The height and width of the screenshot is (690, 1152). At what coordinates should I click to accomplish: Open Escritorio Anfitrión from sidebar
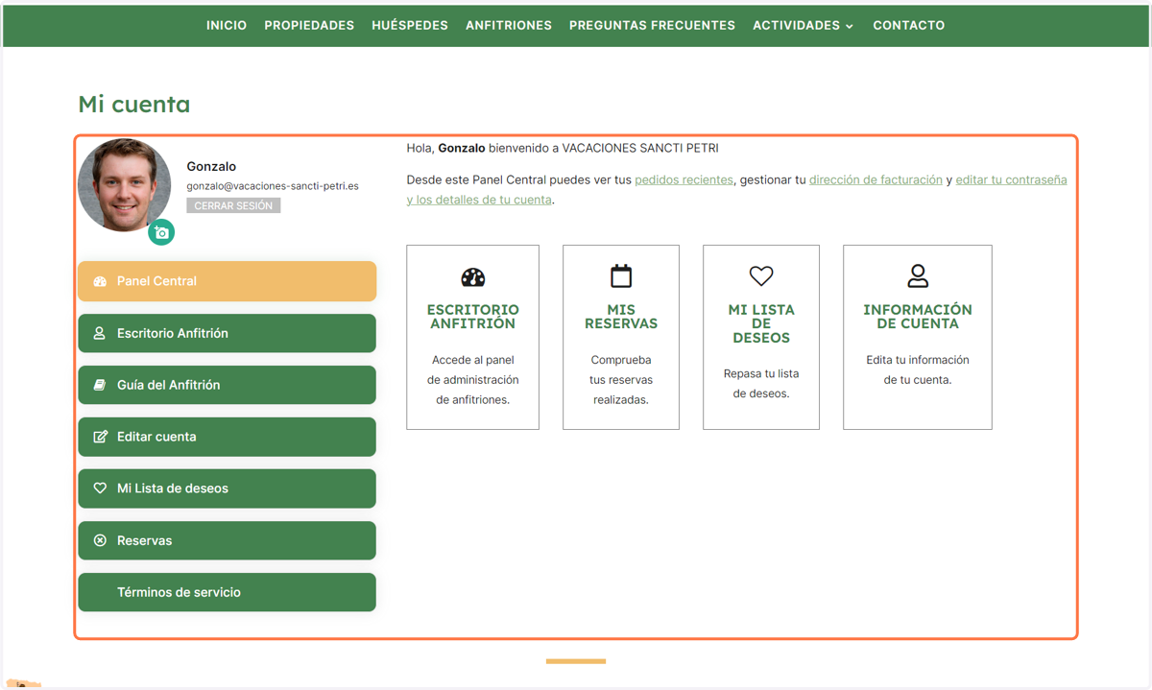[227, 333]
